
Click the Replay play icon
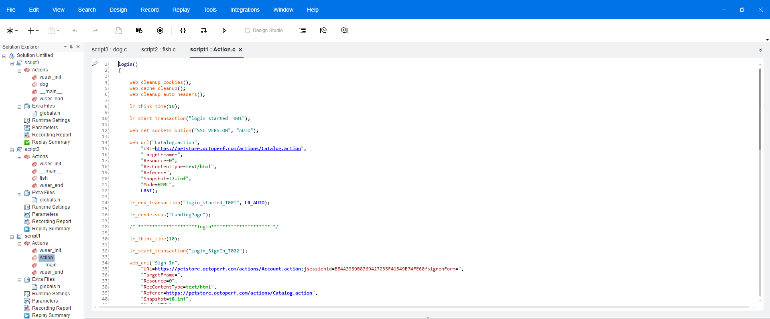click(x=224, y=30)
